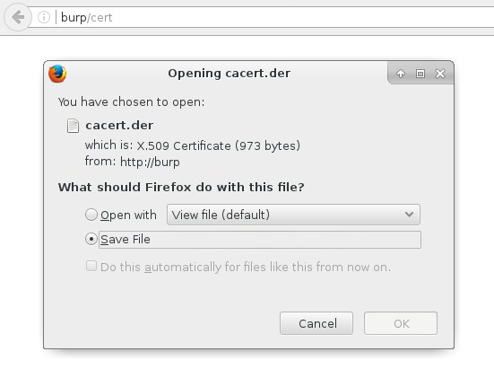Select the Save File radio button
The width and height of the screenshot is (494, 378).
pyautogui.click(x=91, y=239)
